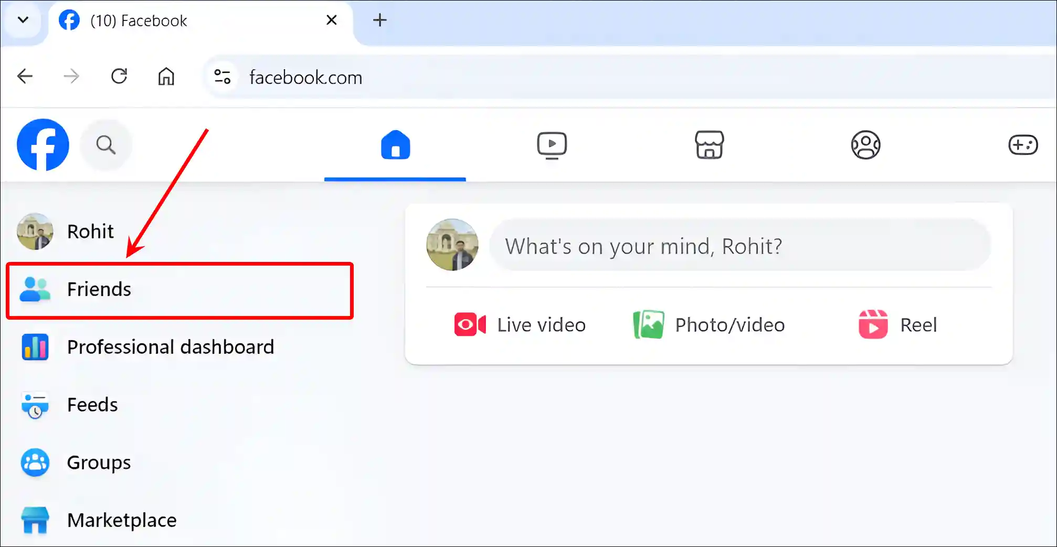Open Groups in the left sidebar
Image resolution: width=1057 pixels, height=547 pixels.
click(x=179, y=462)
